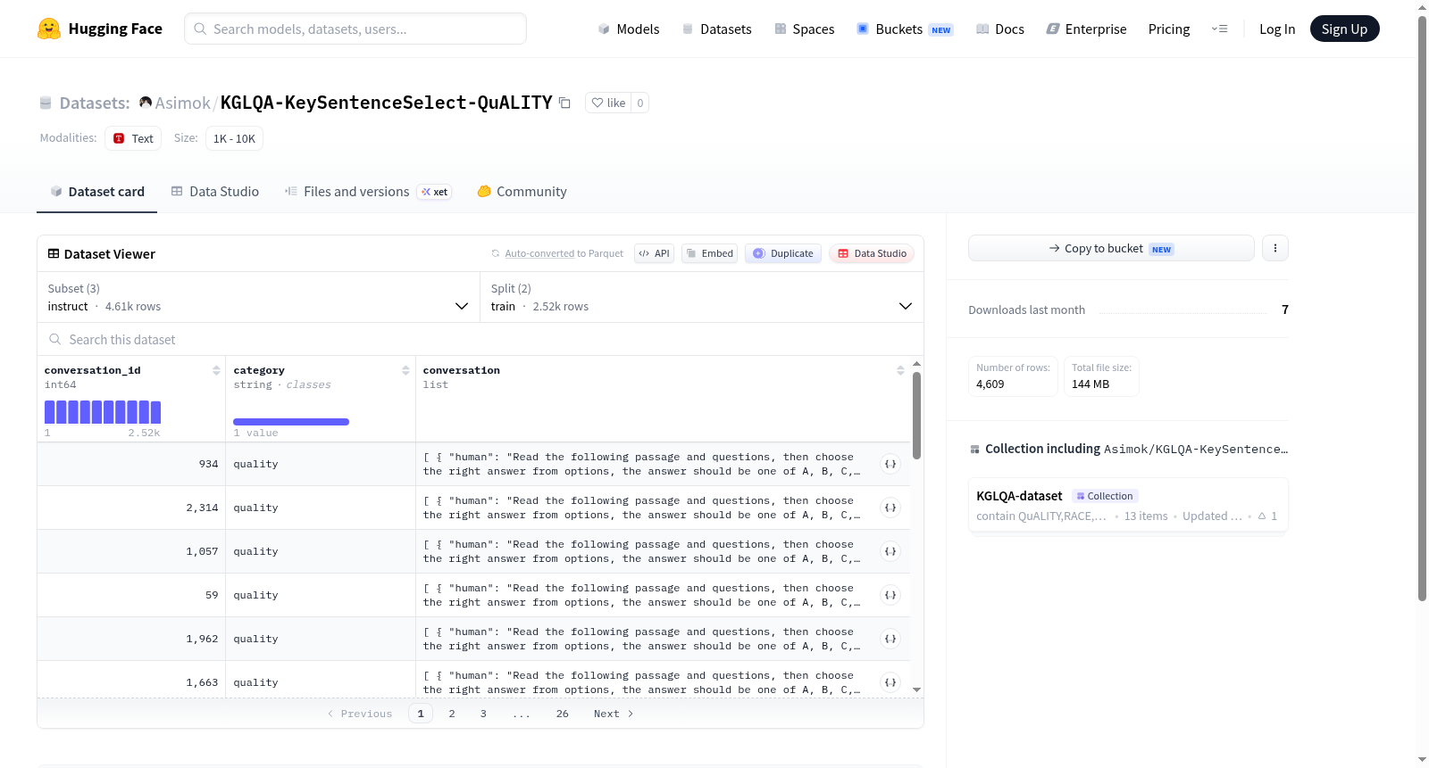Expand JSON for conversation row 2,314
This screenshot has width=1429, height=768.
[x=890, y=508]
